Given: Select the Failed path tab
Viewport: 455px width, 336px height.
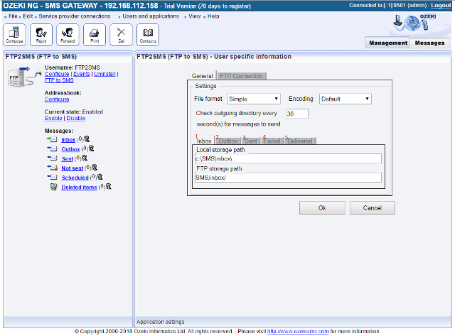Looking at the screenshot, I should [x=272, y=141].
